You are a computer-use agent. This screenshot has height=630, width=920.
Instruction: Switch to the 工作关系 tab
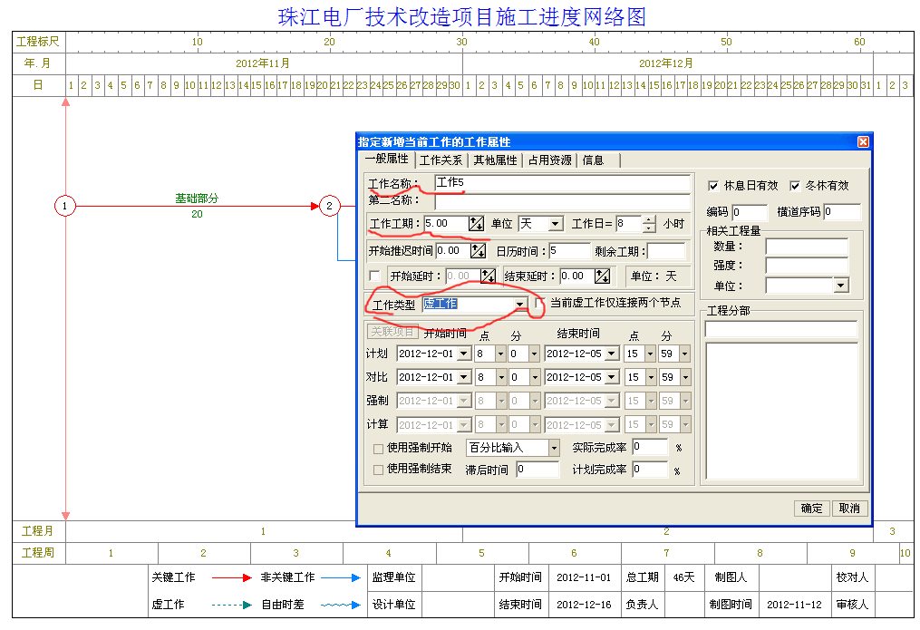pos(441,160)
